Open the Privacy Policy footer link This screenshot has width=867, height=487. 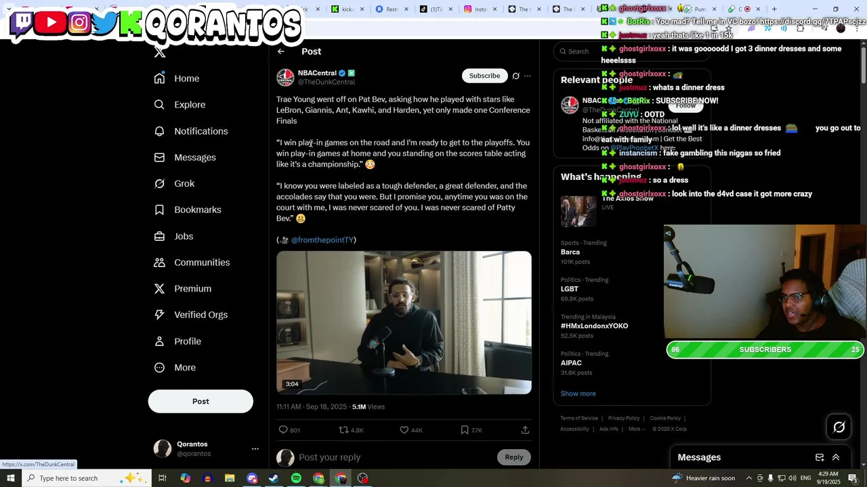pyautogui.click(x=624, y=418)
